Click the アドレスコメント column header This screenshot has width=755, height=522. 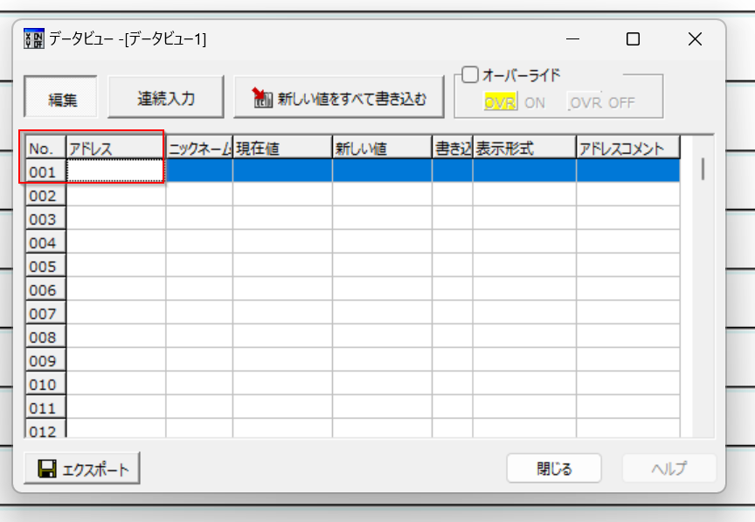(628, 148)
